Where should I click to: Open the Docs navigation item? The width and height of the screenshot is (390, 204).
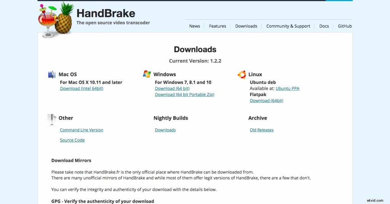click(x=324, y=26)
